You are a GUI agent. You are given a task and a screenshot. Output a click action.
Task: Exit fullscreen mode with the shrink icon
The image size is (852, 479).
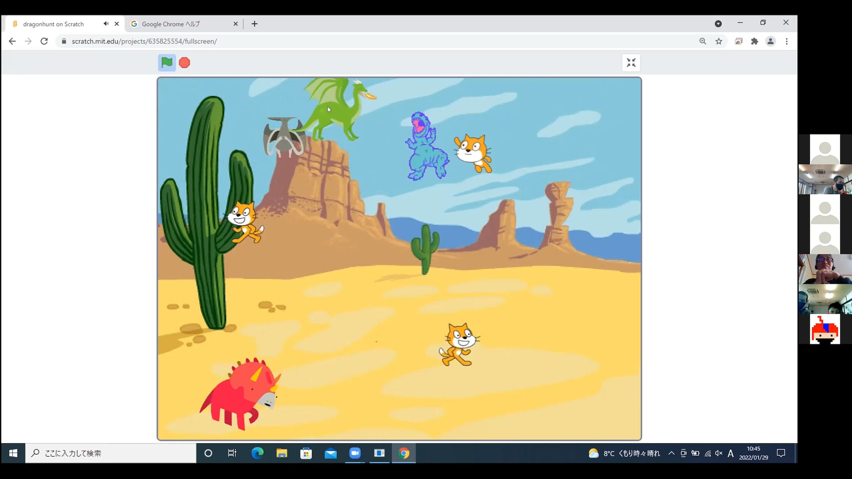click(x=631, y=63)
